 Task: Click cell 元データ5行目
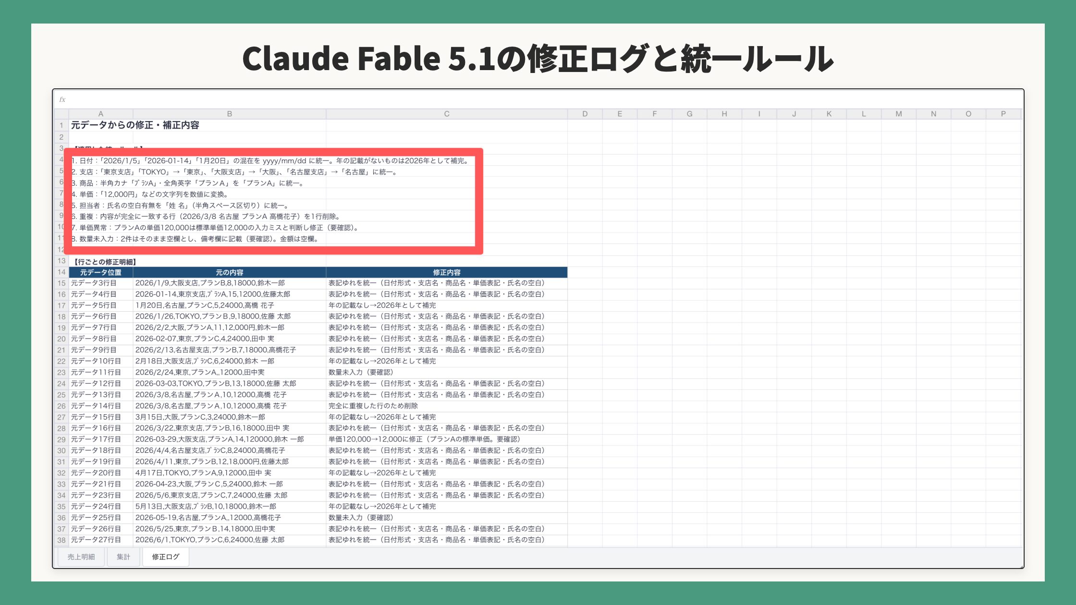tap(101, 305)
